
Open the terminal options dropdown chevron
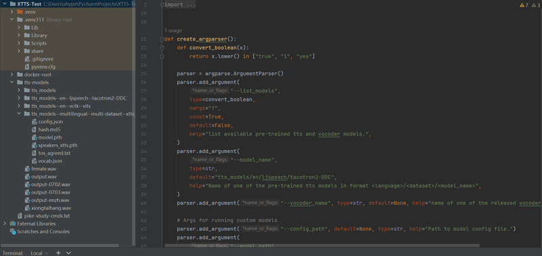[x=68, y=253]
